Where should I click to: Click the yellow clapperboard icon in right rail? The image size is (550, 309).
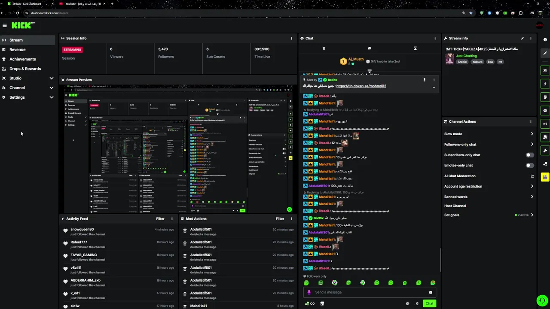[545, 177]
